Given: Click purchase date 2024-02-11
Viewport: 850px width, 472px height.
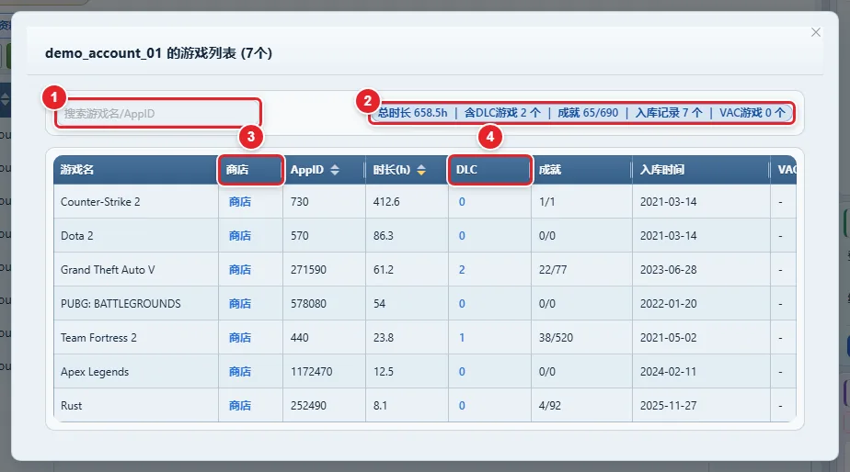Looking at the screenshot, I should [x=669, y=372].
